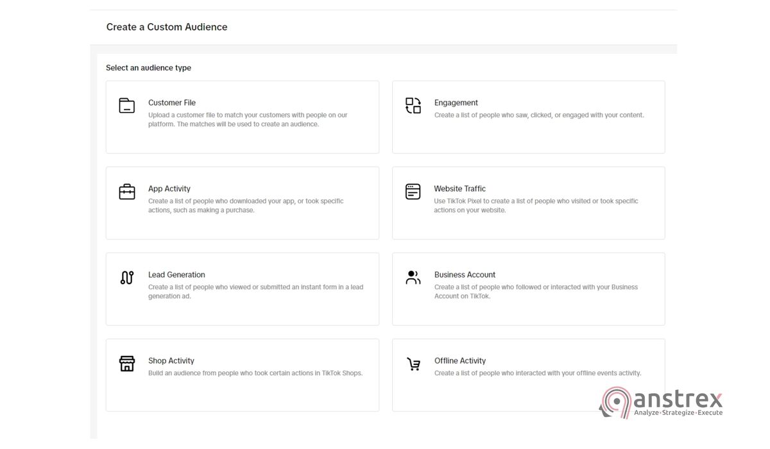Click the Offline Activity cart icon
This screenshot has width=770, height=449.
click(413, 363)
